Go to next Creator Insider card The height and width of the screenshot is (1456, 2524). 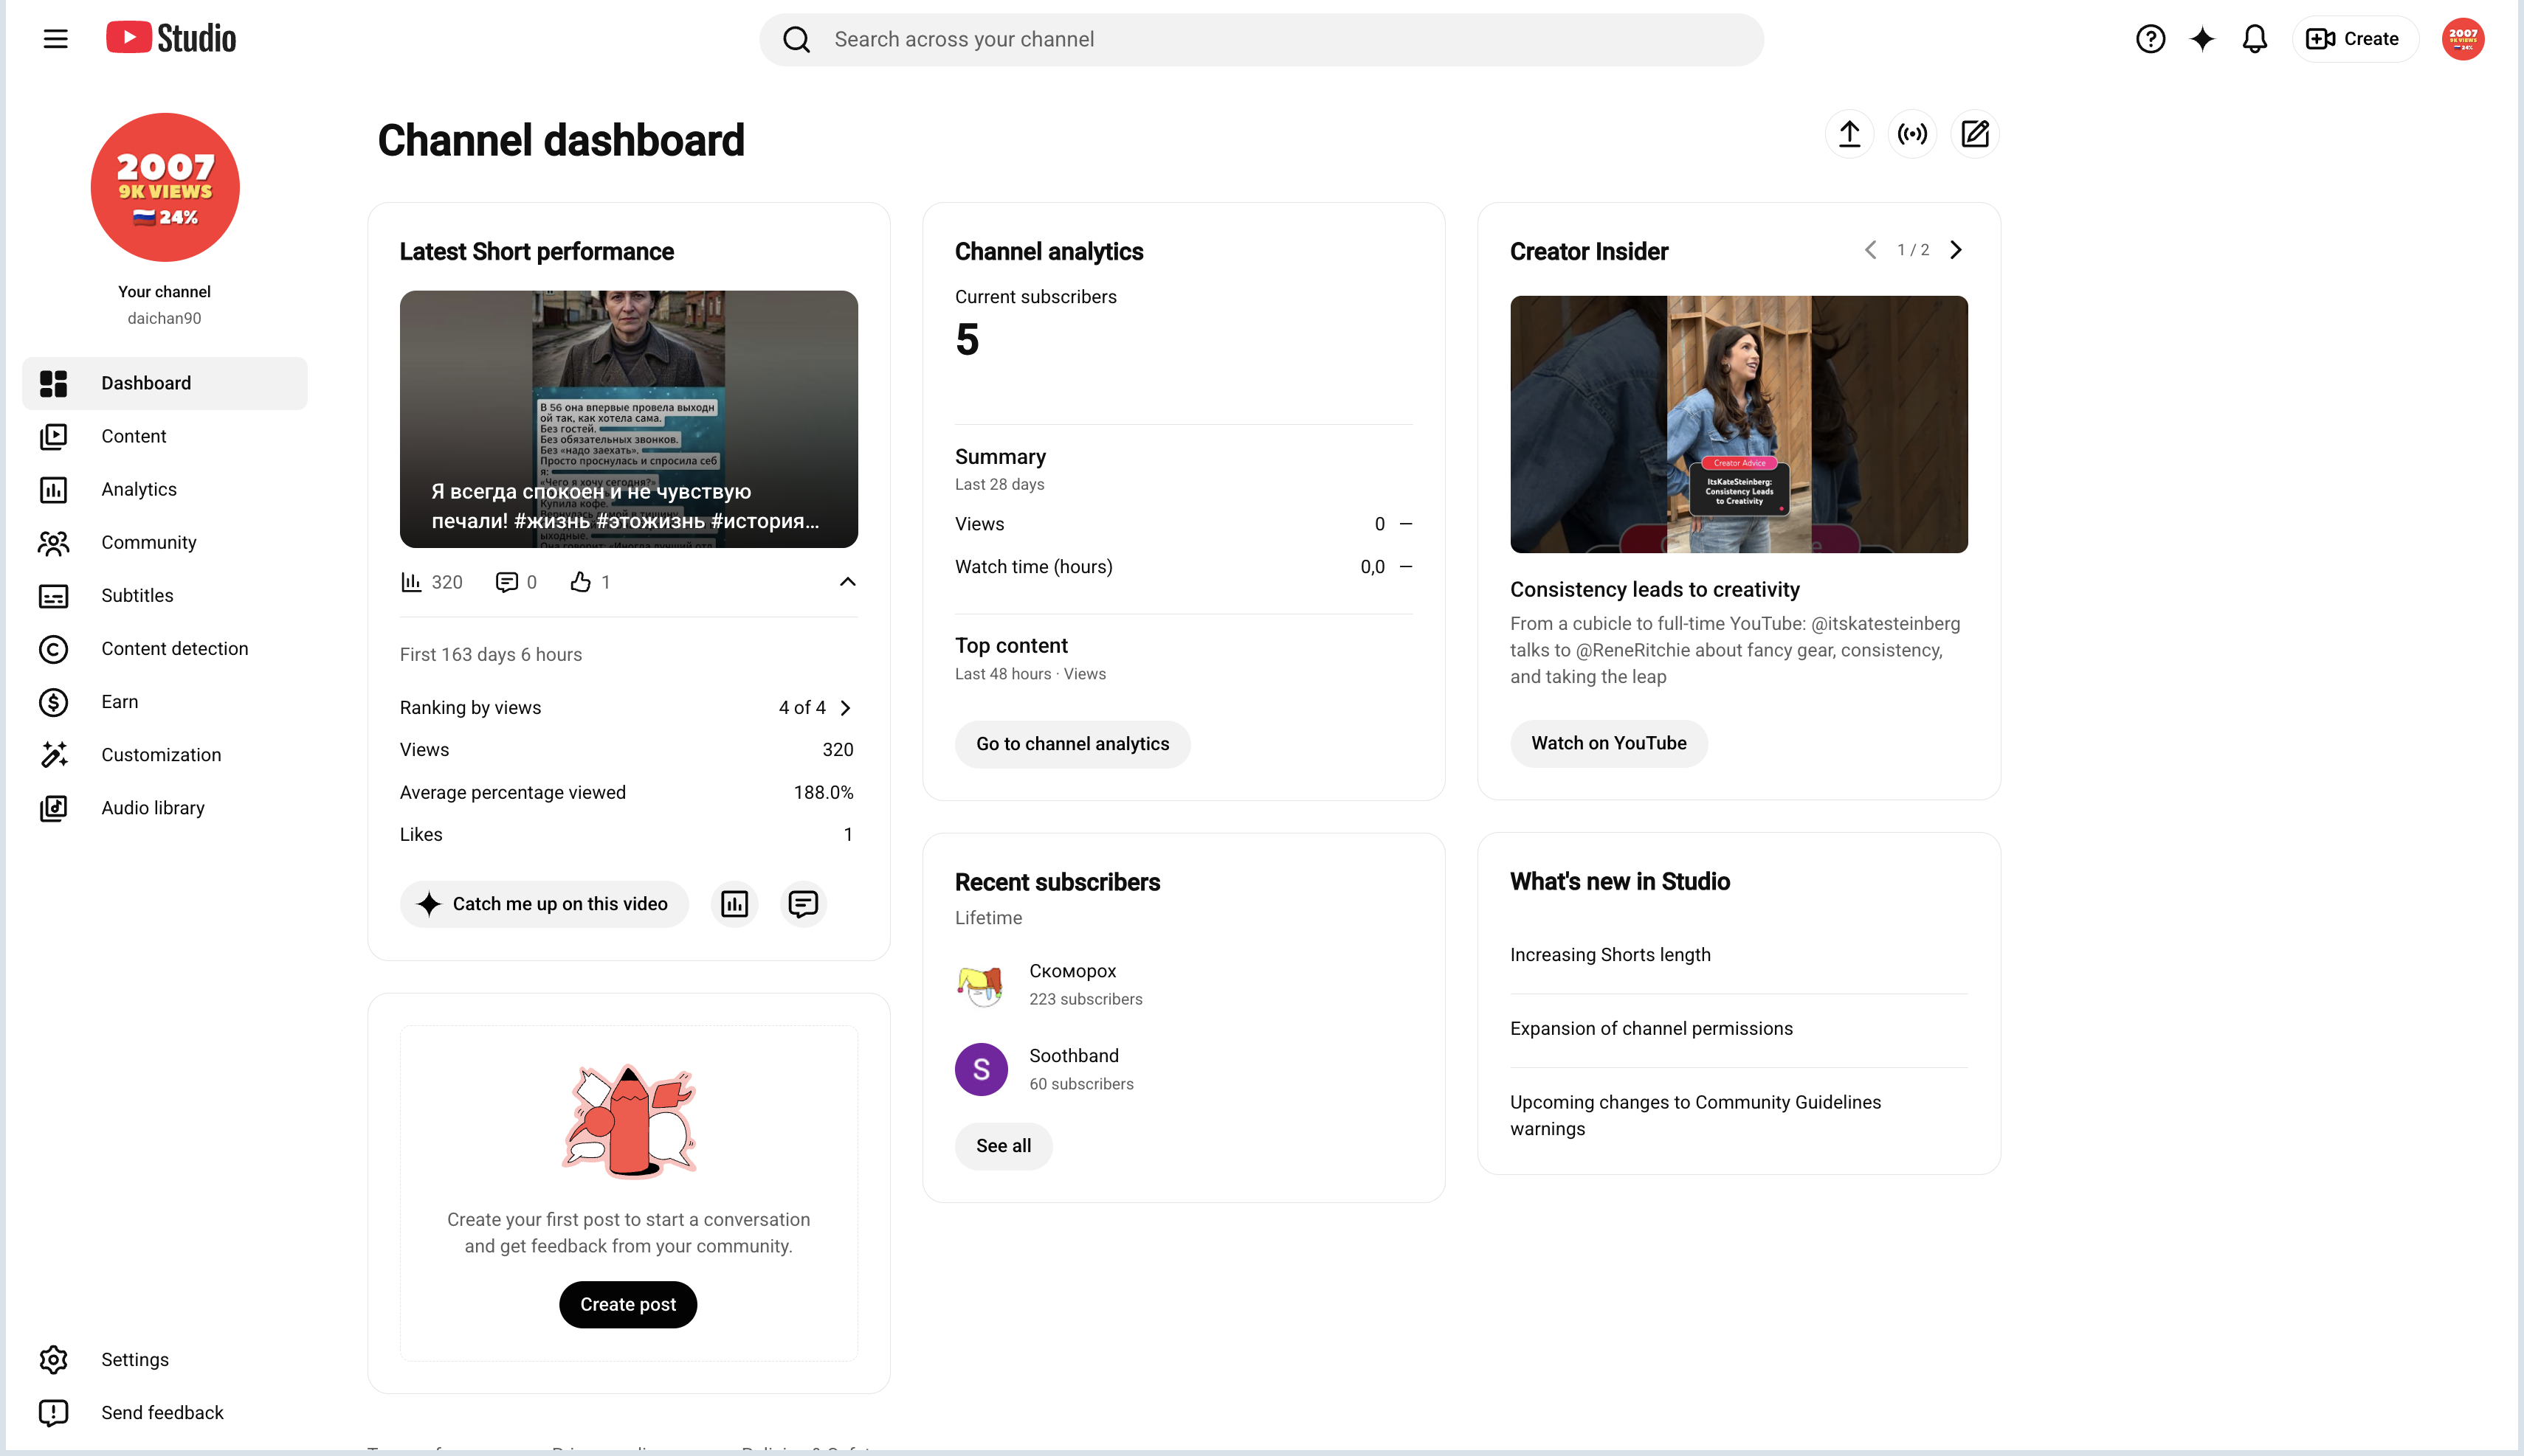click(1956, 250)
